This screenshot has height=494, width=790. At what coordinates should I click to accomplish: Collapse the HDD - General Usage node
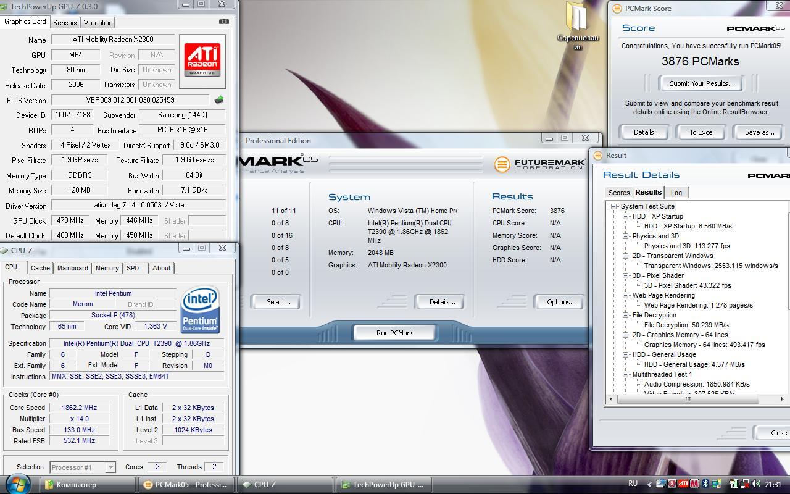[x=626, y=355]
